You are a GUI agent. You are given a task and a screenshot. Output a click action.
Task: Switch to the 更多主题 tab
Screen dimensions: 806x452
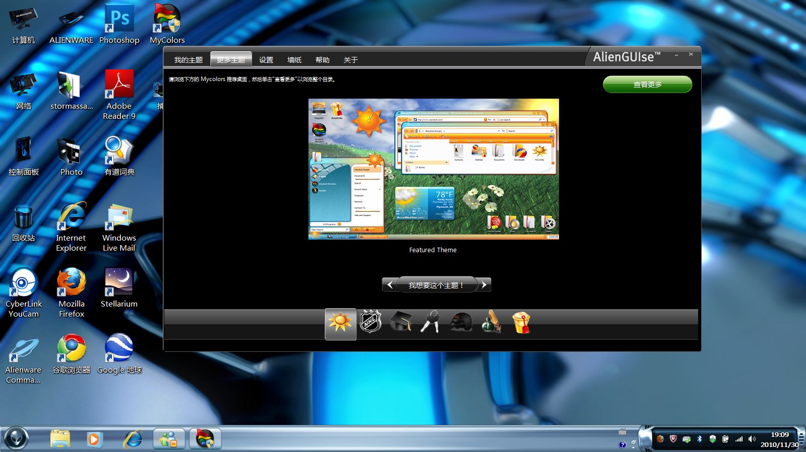(x=231, y=60)
